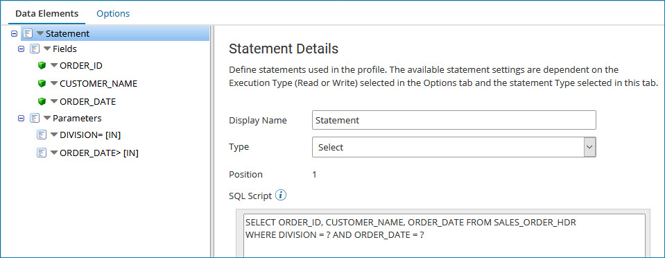Click the Statement document icon
The height and width of the screenshot is (258, 665).
pos(28,33)
